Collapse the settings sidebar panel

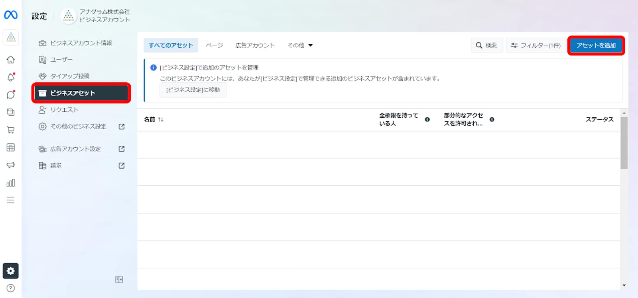click(119, 280)
